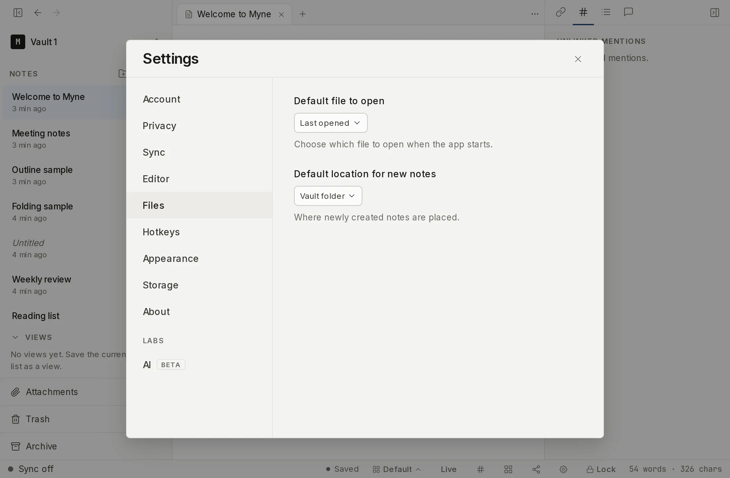Image resolution: width=730 pixels, height=478 pixels.
Task: Collapse the left sidebar panel icon
Action: click(x=18, y=13)
